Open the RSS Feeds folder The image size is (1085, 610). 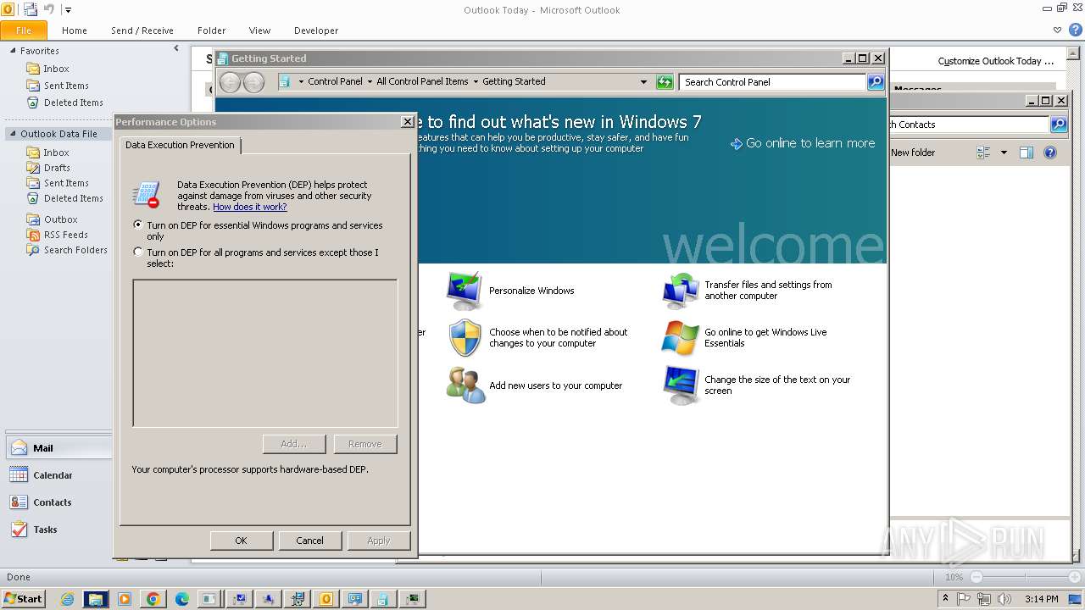pos(65,235)
